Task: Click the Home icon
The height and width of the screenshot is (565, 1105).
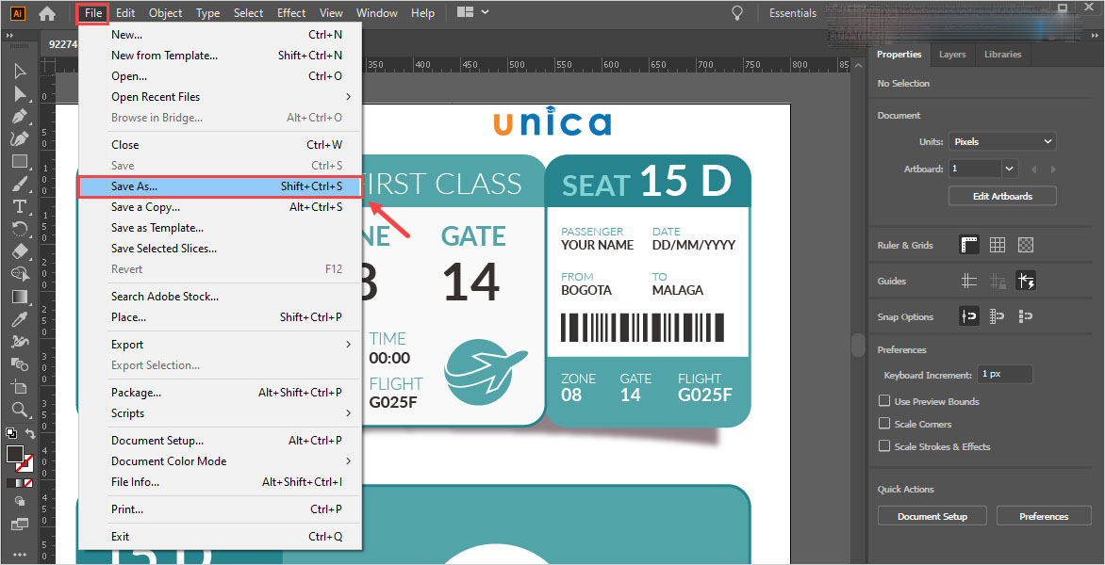Action: pyautogui.click(x=47, y=13)
